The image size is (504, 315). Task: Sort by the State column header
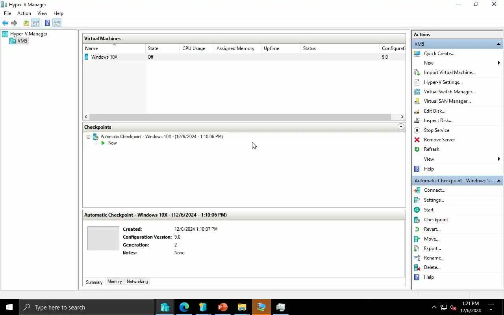(163, 48)
